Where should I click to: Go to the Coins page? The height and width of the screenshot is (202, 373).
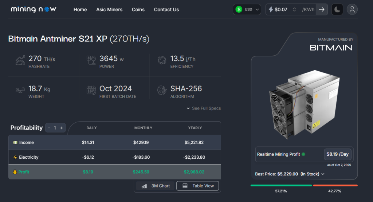click(x=138, y=9)
